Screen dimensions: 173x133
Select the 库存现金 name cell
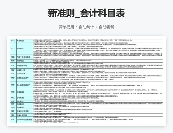(25, 41)
